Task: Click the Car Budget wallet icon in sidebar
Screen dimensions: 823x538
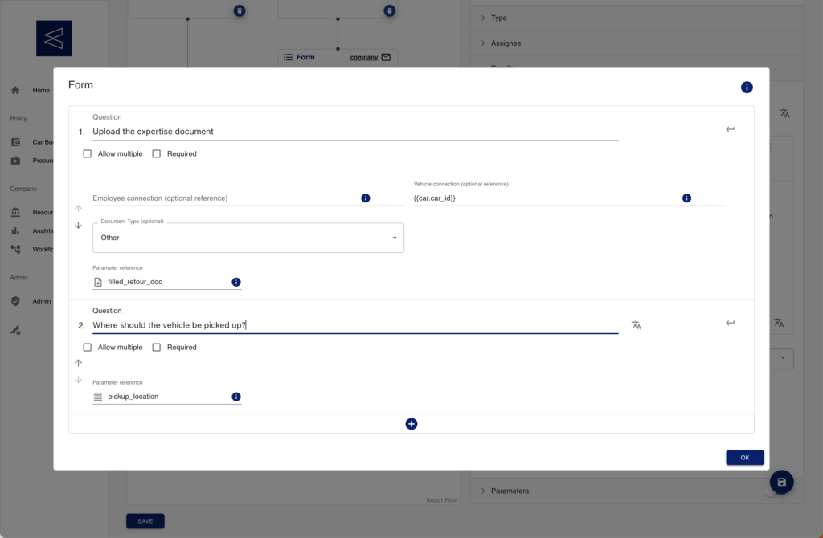Action: (15, 142)
